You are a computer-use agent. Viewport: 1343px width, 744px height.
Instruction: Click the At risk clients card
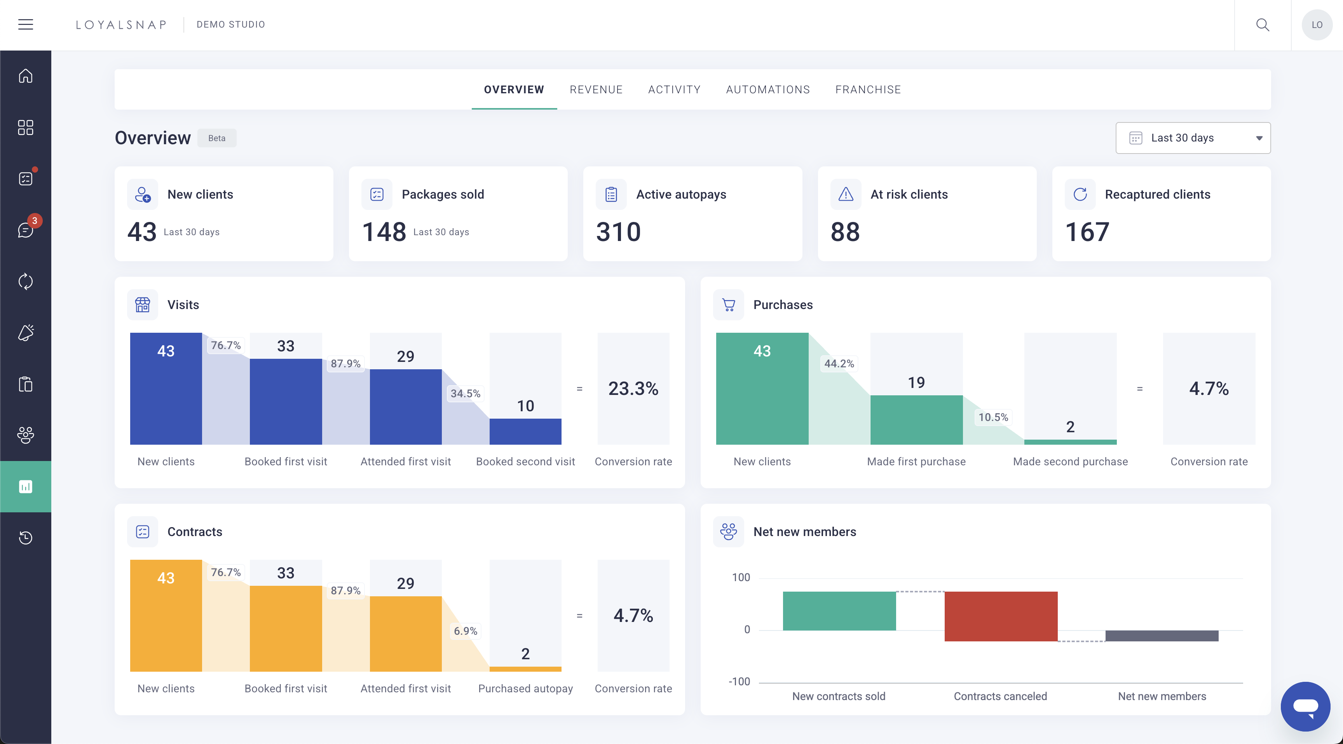[x=926, y=214]
